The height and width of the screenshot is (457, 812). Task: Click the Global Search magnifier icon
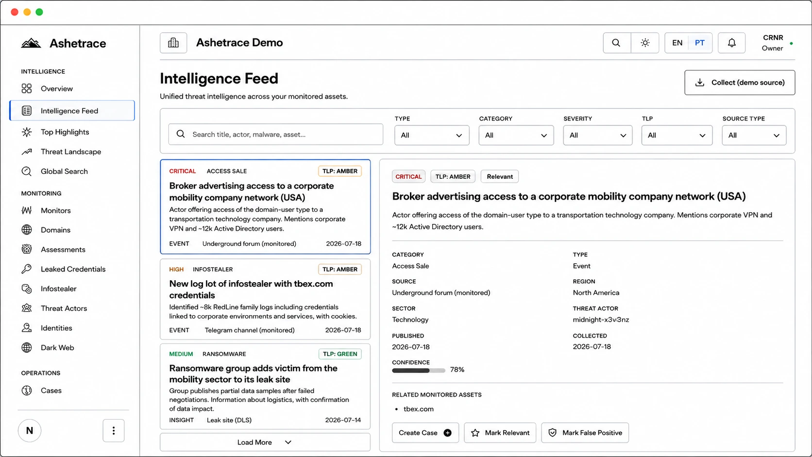tap(27, 171)
